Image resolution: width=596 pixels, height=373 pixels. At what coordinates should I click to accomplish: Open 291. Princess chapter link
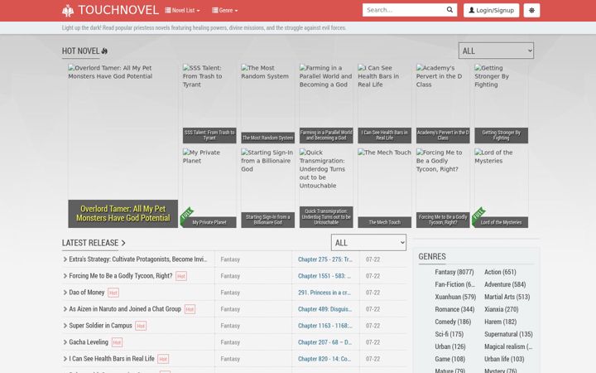(x=324, y=293)
